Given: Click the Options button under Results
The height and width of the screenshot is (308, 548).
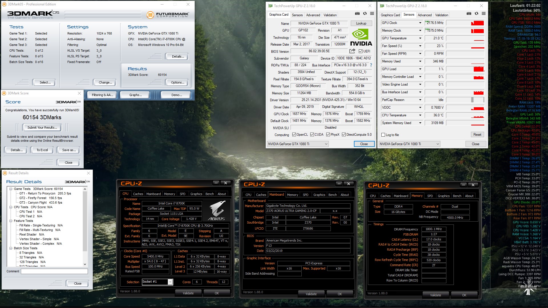Looking at the screenshot, I should (x=178, y=82).
